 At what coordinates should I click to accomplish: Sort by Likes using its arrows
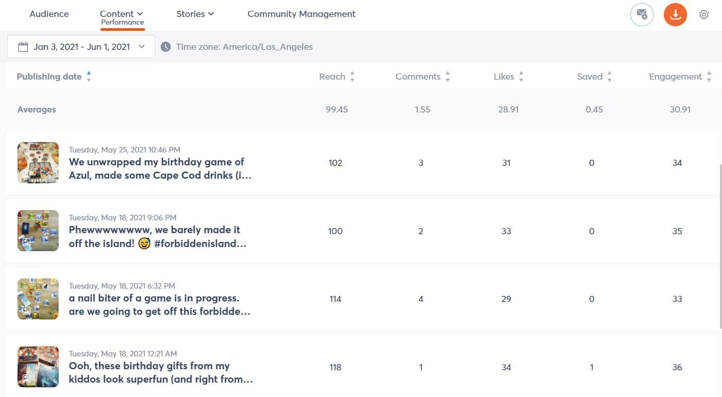click(x=521, y=77)
